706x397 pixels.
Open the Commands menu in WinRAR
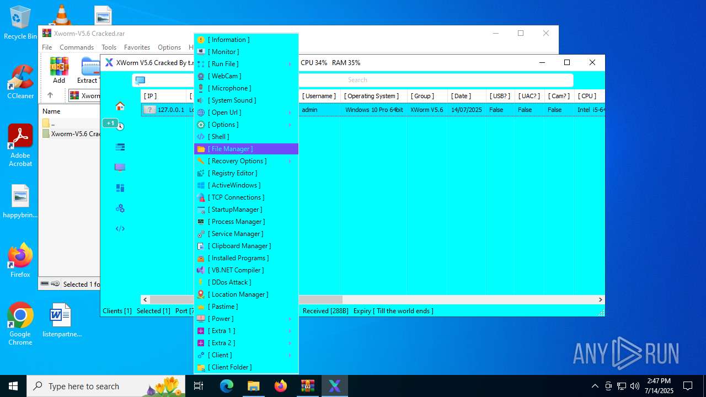[77, 47]
